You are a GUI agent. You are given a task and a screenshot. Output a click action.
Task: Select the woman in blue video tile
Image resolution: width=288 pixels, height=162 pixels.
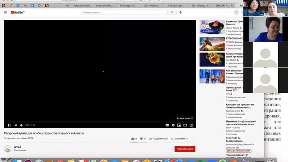pos(265,29)
